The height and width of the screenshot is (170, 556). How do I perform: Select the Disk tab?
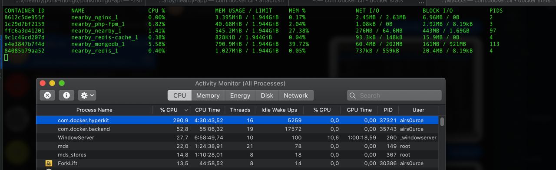pyautogui.click(x=267, y=95)
